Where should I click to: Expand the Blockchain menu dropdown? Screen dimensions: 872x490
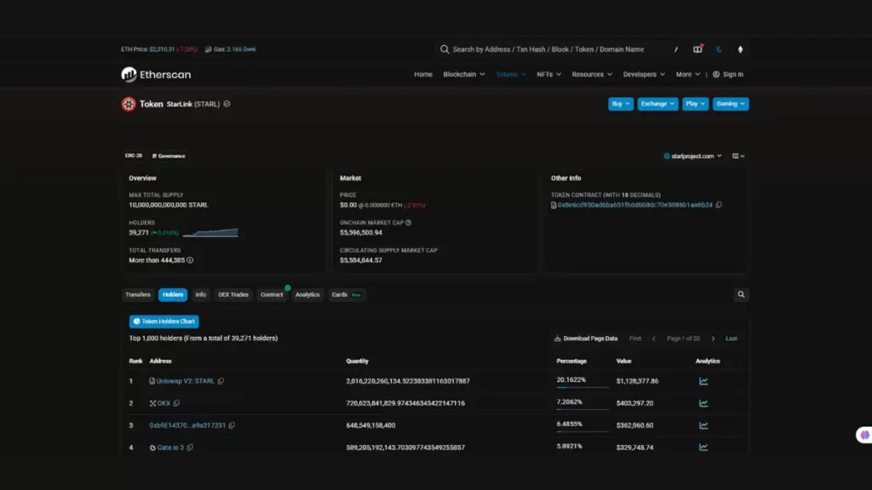click(463, 75)
